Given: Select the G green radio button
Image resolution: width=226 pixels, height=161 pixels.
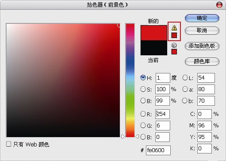Looking at the screenshot, I should [x=143, y=125].
